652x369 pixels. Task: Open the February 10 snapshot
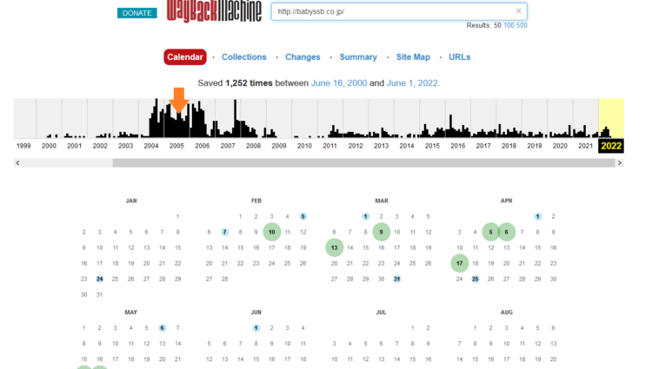pyautogui.click(x=272, y=232)
